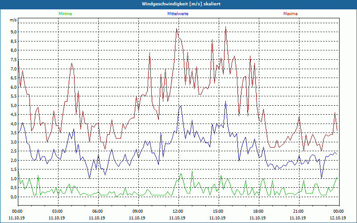Click the 5,5 y-axis value
This screenshot has width=357, height=223.
tap(14, 96)
